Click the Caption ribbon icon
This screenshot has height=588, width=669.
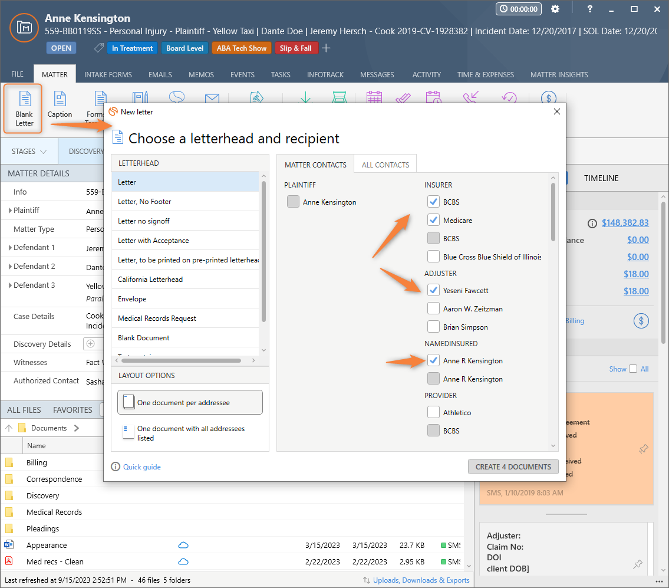coord(60,104)
